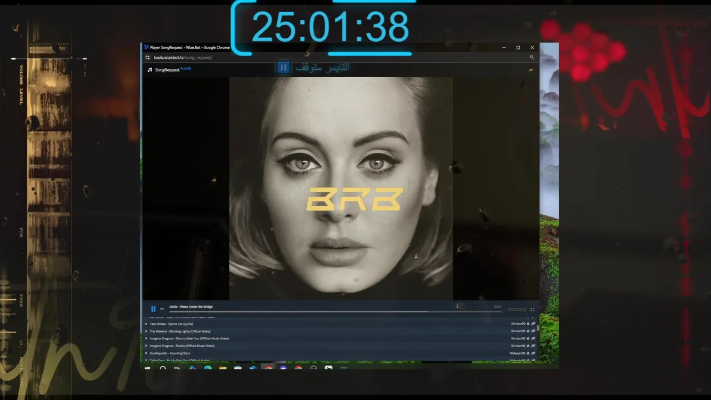Click round icon beside link in Sports Car row

(x=528, y=324)
